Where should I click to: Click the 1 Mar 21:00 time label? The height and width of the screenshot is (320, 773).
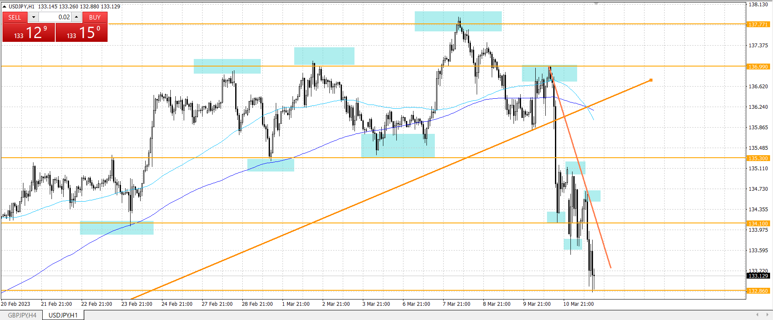coord(296,304)
